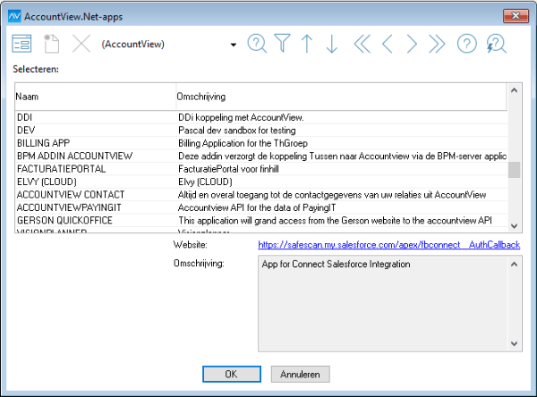Click the sort ascending up arrow
Screen dimensions: 537x397
pyautogui.click(x=307, y=44)
